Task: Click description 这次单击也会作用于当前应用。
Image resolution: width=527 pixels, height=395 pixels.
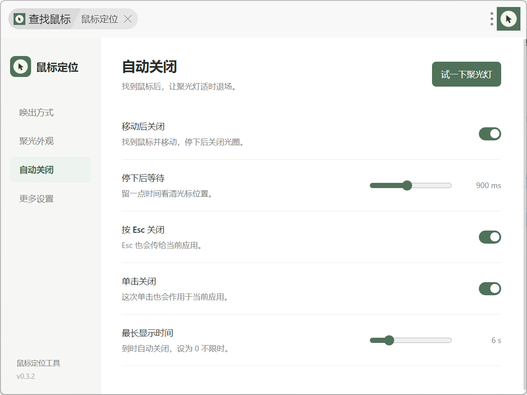Action: tap(175, 297)
